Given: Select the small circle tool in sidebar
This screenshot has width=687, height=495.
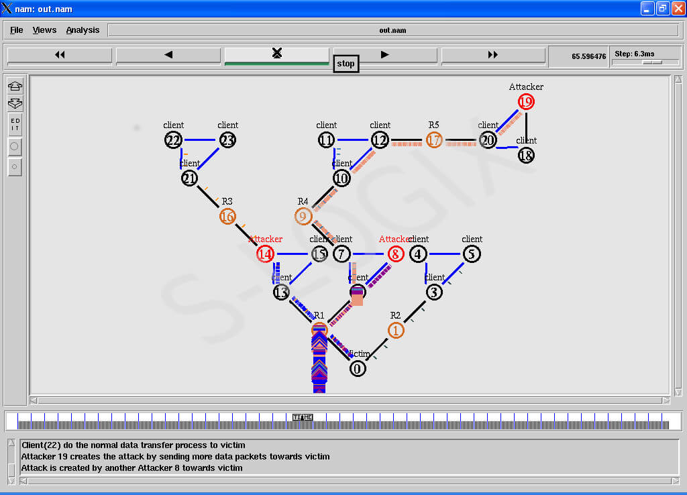Looking at the screenshot, I should point(15,167).
